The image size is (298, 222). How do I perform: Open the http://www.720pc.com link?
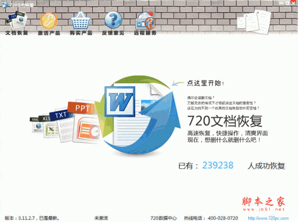tap(268, 219)
